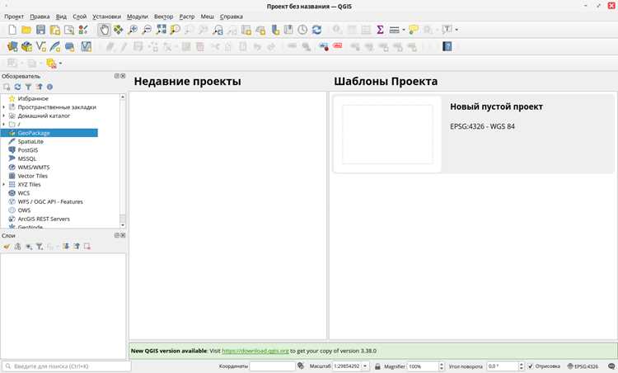Activate the Zoom In magnifier tool
Viewport: 618px width, 373px height.
(x=133, y=30)
